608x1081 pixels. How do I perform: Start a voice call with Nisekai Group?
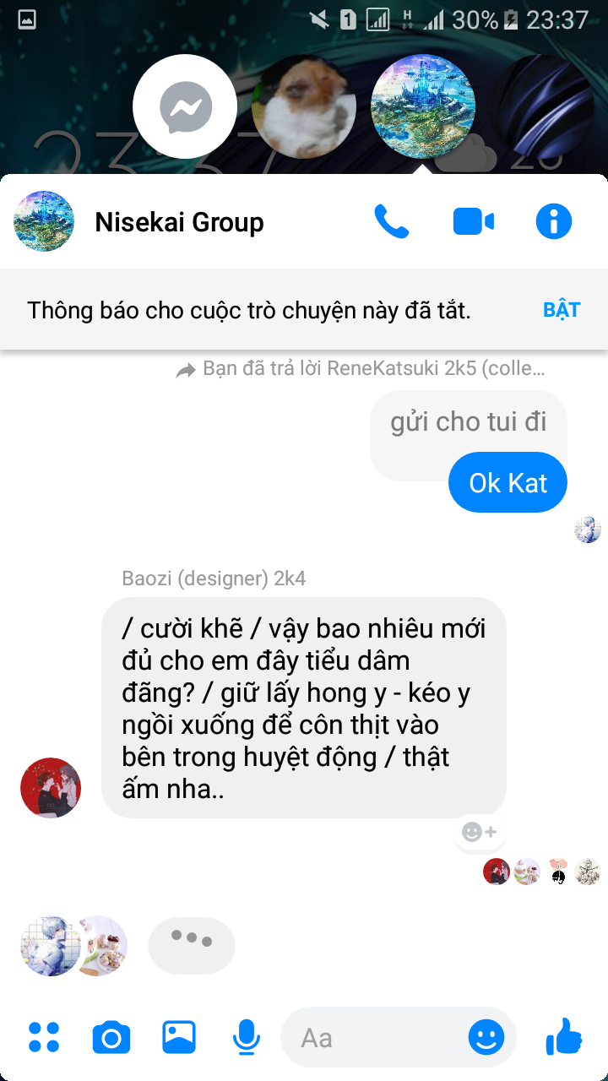[x=391, y=222]
